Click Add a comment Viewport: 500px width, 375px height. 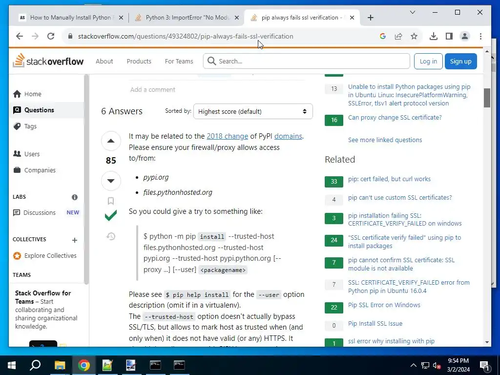[153, 90]
